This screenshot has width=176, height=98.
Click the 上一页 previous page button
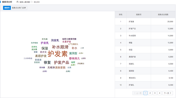point(138,93)
